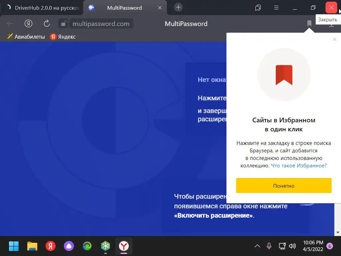Image resolution: width=341 pixels, height=256 pixels.
Task: Open the network status tray icon
Action: pyautogui.click(x=282, y=246)
